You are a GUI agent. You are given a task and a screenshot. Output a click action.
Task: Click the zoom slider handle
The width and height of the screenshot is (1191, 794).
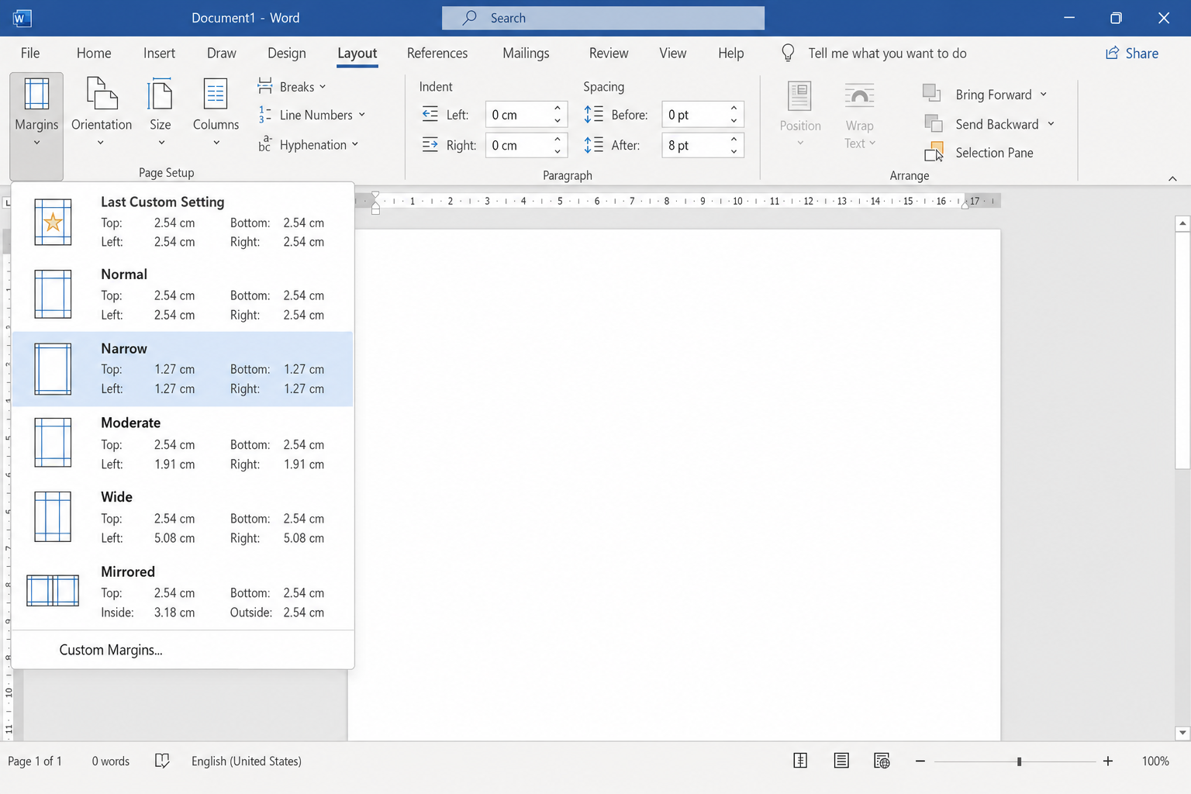tap(1019, 761)
